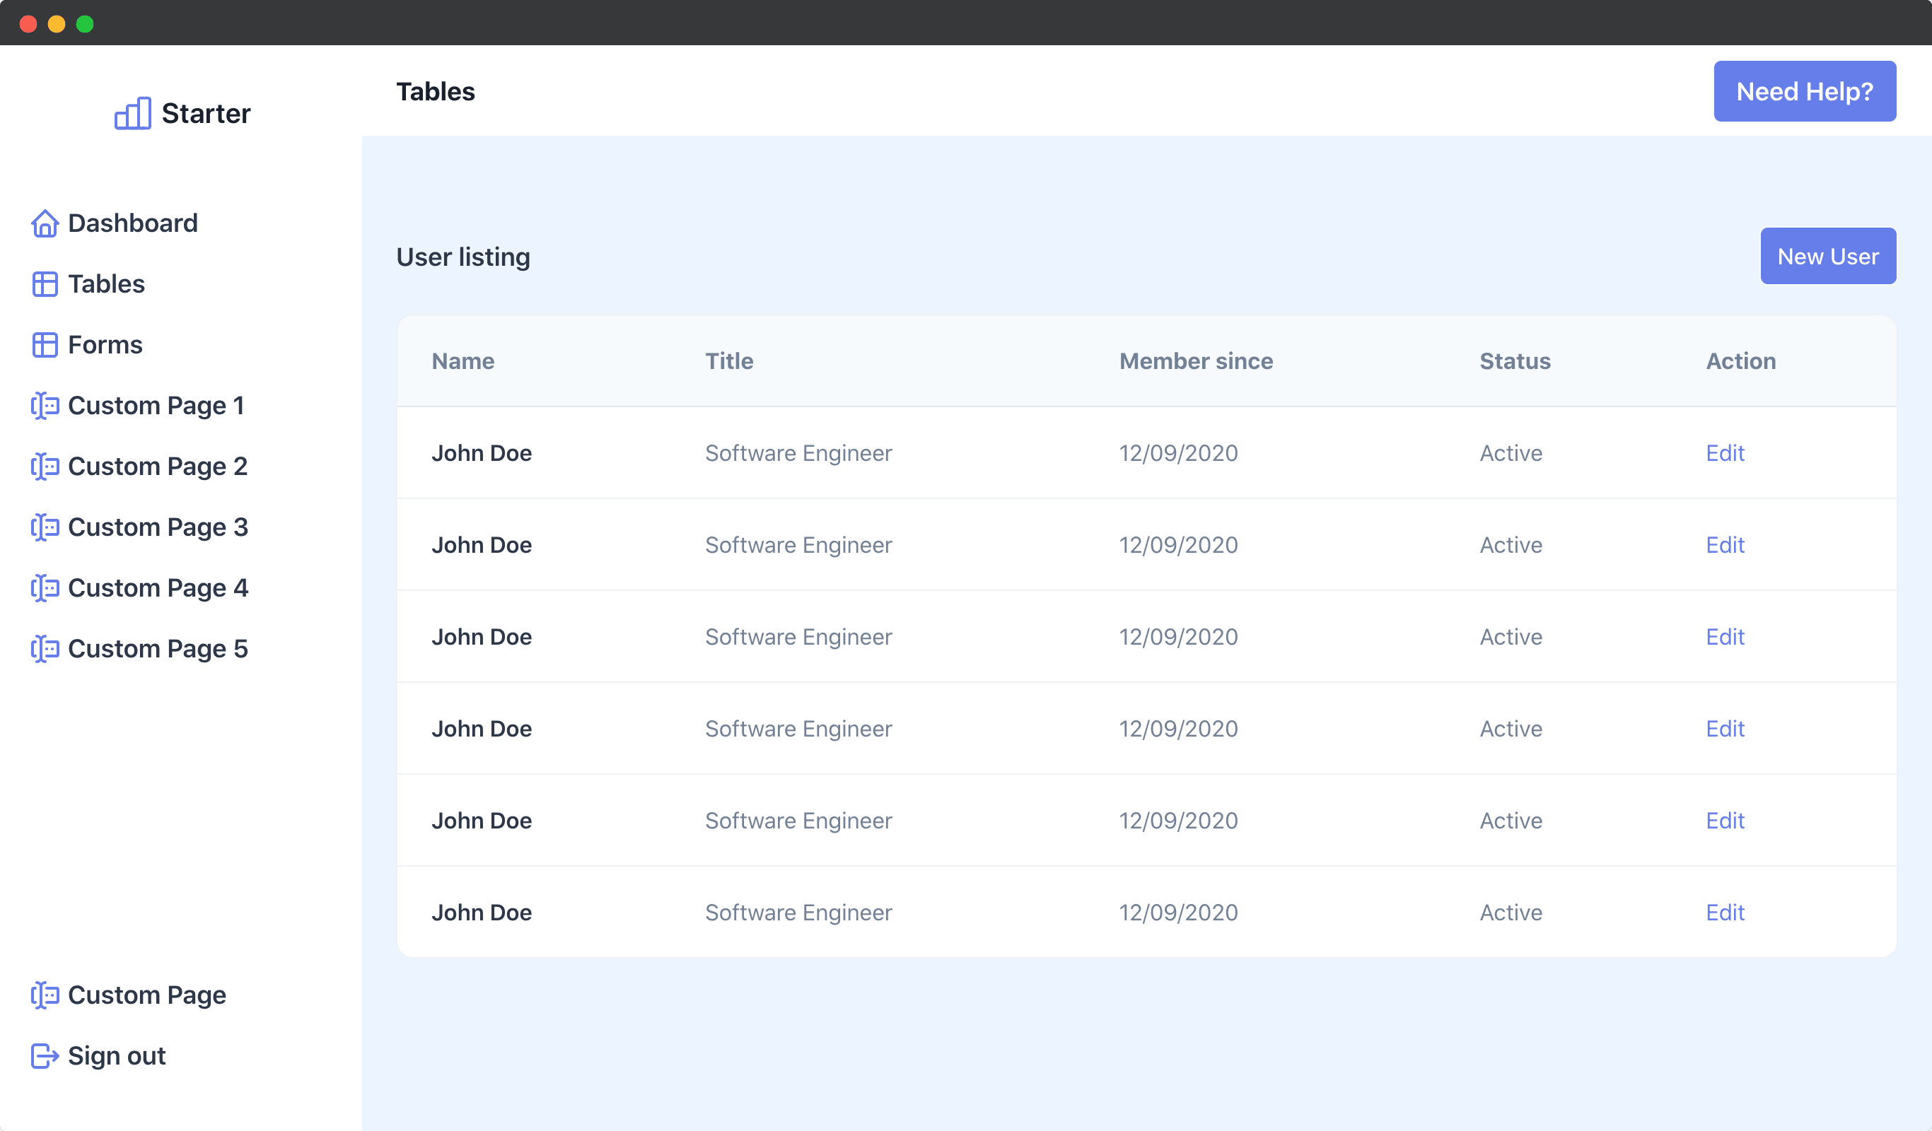
Task: Create a New User
Action: click(1829, 256)
